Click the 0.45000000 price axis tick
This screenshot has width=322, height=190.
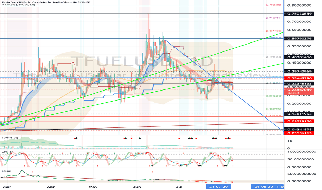pos(299,63)
